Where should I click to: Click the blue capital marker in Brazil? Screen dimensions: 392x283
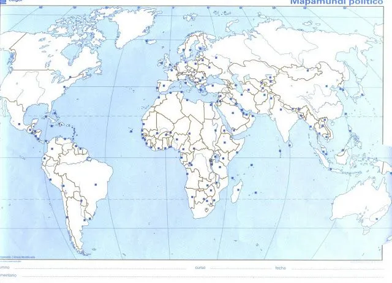(x=96, y=184)
